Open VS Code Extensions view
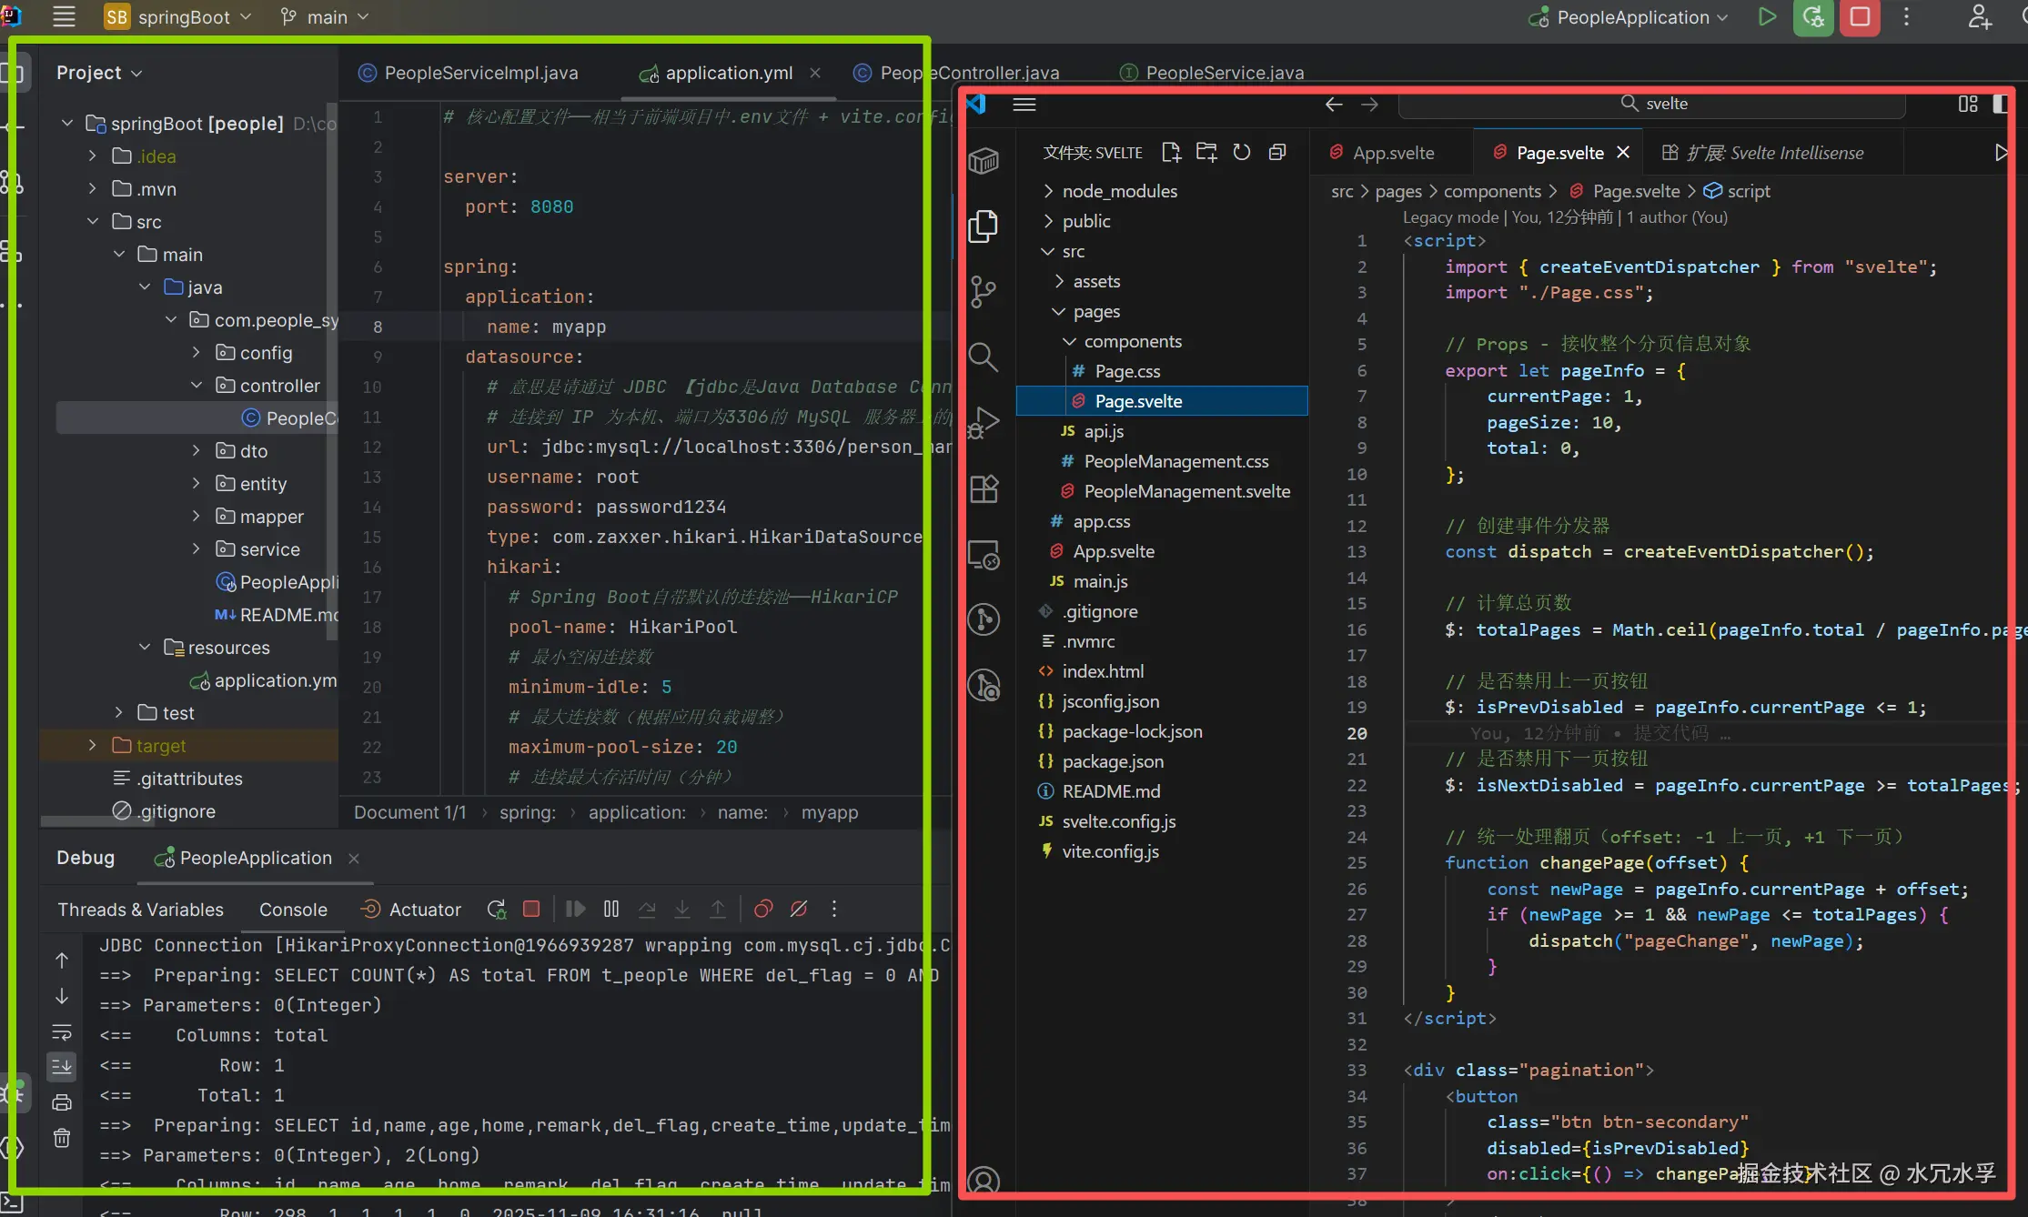 click(984, 489)
